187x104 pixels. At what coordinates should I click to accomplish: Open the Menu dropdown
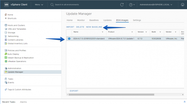coord(39,5)
